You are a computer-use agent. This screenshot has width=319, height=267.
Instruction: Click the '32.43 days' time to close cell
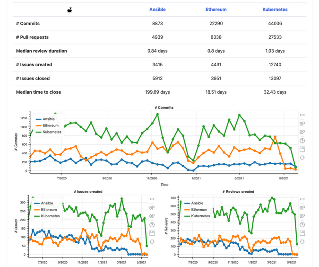click(275, 92)
